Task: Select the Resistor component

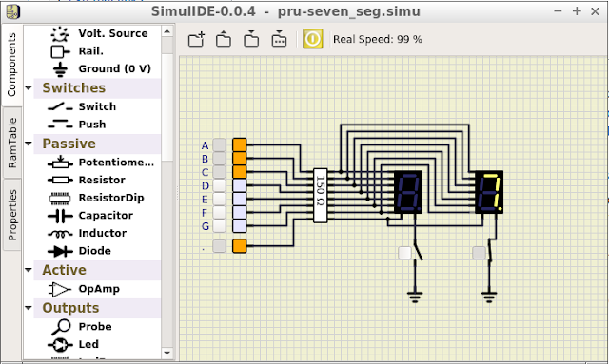Action: (x=87, y=180)
